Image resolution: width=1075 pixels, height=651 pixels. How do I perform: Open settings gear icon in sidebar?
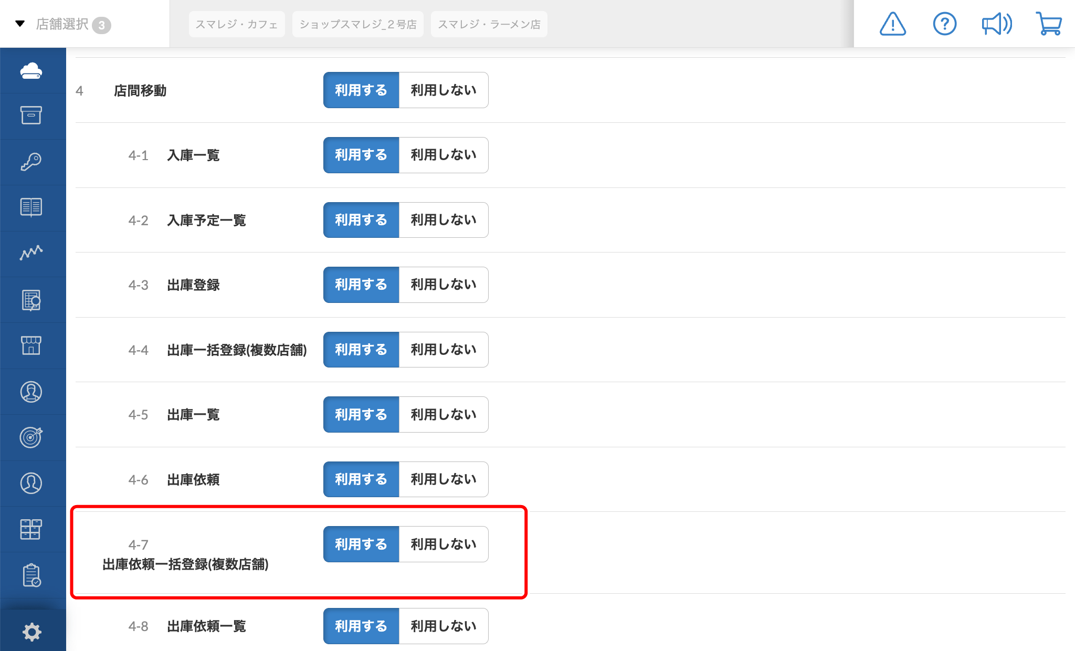pyautogui.click(x=32, y=632)
